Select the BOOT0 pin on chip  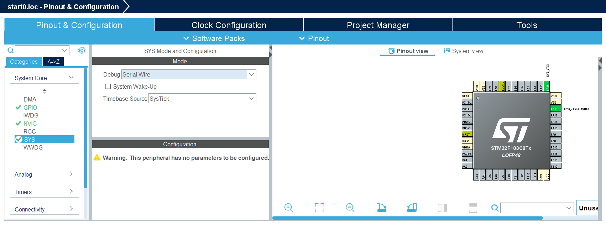(x=502, y=87)
